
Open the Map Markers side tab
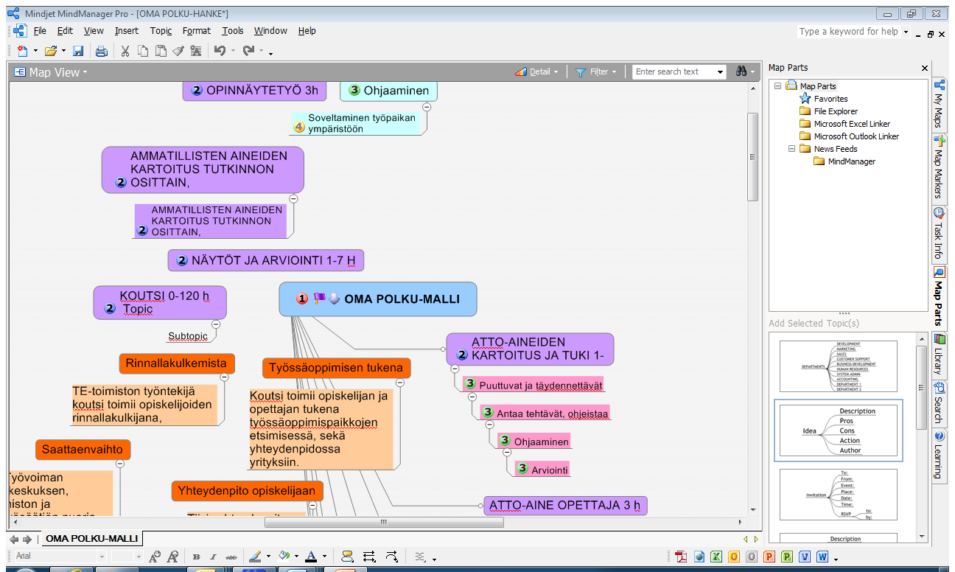[x=939, y=168]
